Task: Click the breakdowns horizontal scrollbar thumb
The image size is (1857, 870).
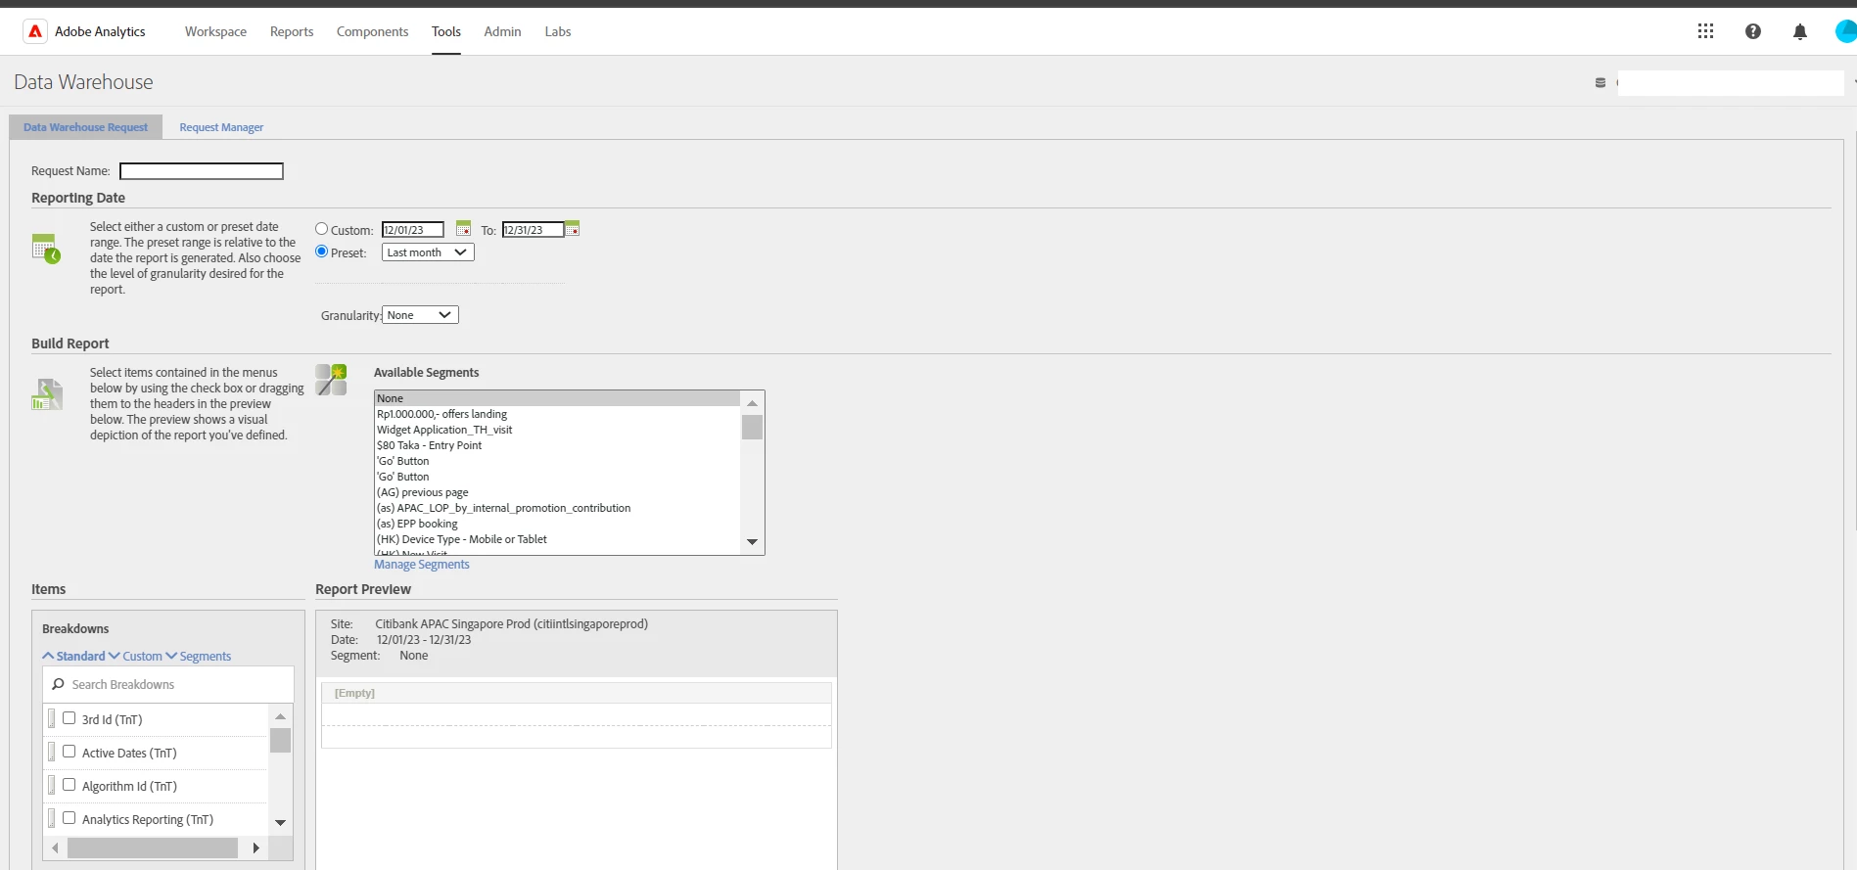Action: tap(153, 848)
